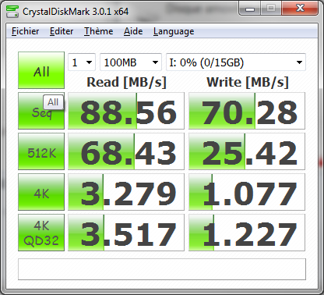Start the 4K random test

(41, 192)
